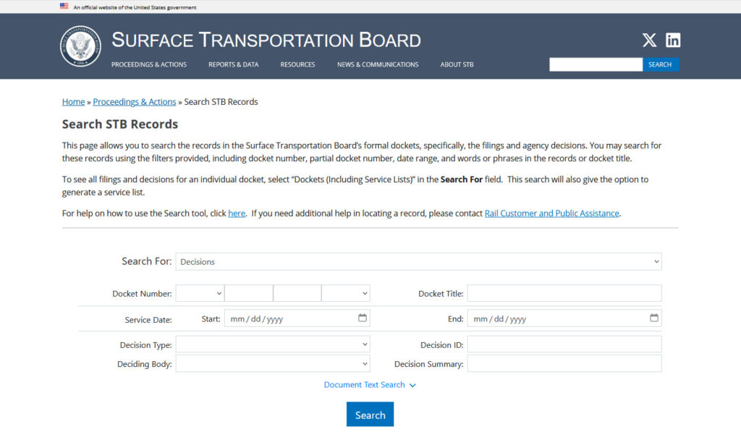
Task: Click into the Docket Title field
Action: click(564, 293)
